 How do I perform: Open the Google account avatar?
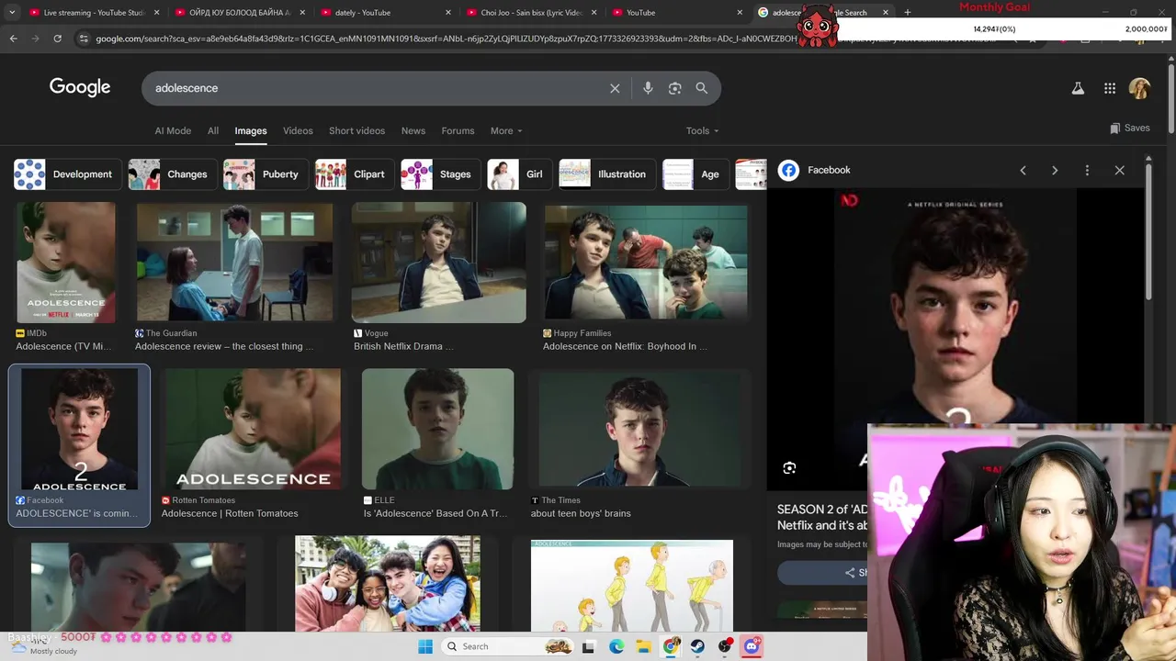coord(1139,88)
